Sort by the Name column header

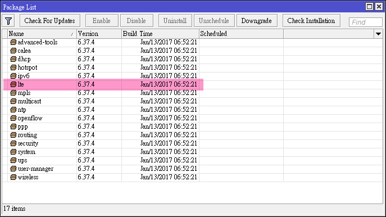(42, 34)
